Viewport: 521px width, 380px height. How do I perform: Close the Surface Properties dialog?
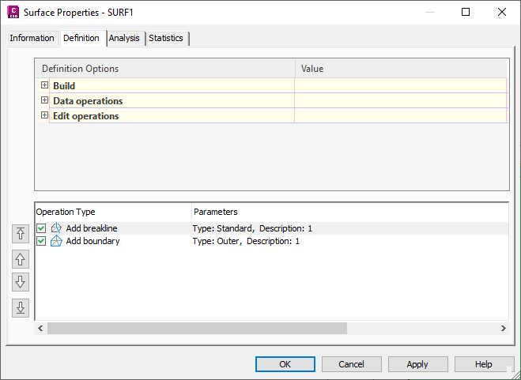coord(502,13)
